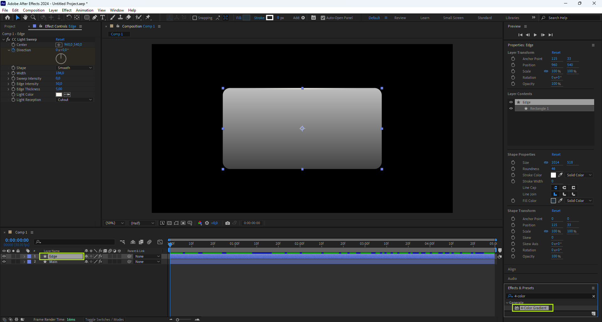Viewport: 602px width, 322px height.
Task: Select the Puppet Pin tool
Action: coord(148,18)
